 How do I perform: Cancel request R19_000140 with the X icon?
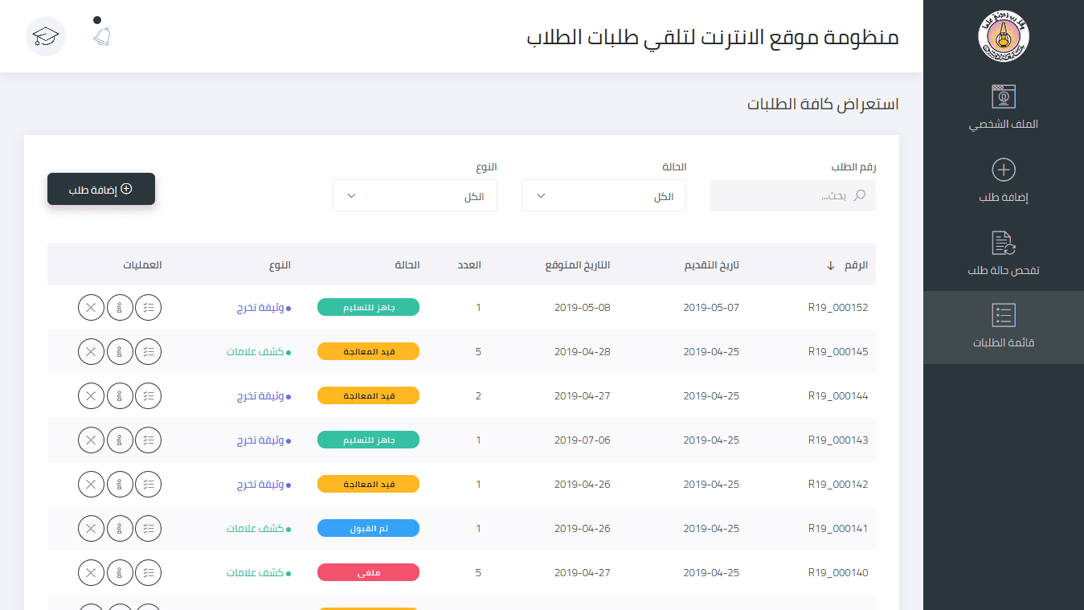point(91,572)
